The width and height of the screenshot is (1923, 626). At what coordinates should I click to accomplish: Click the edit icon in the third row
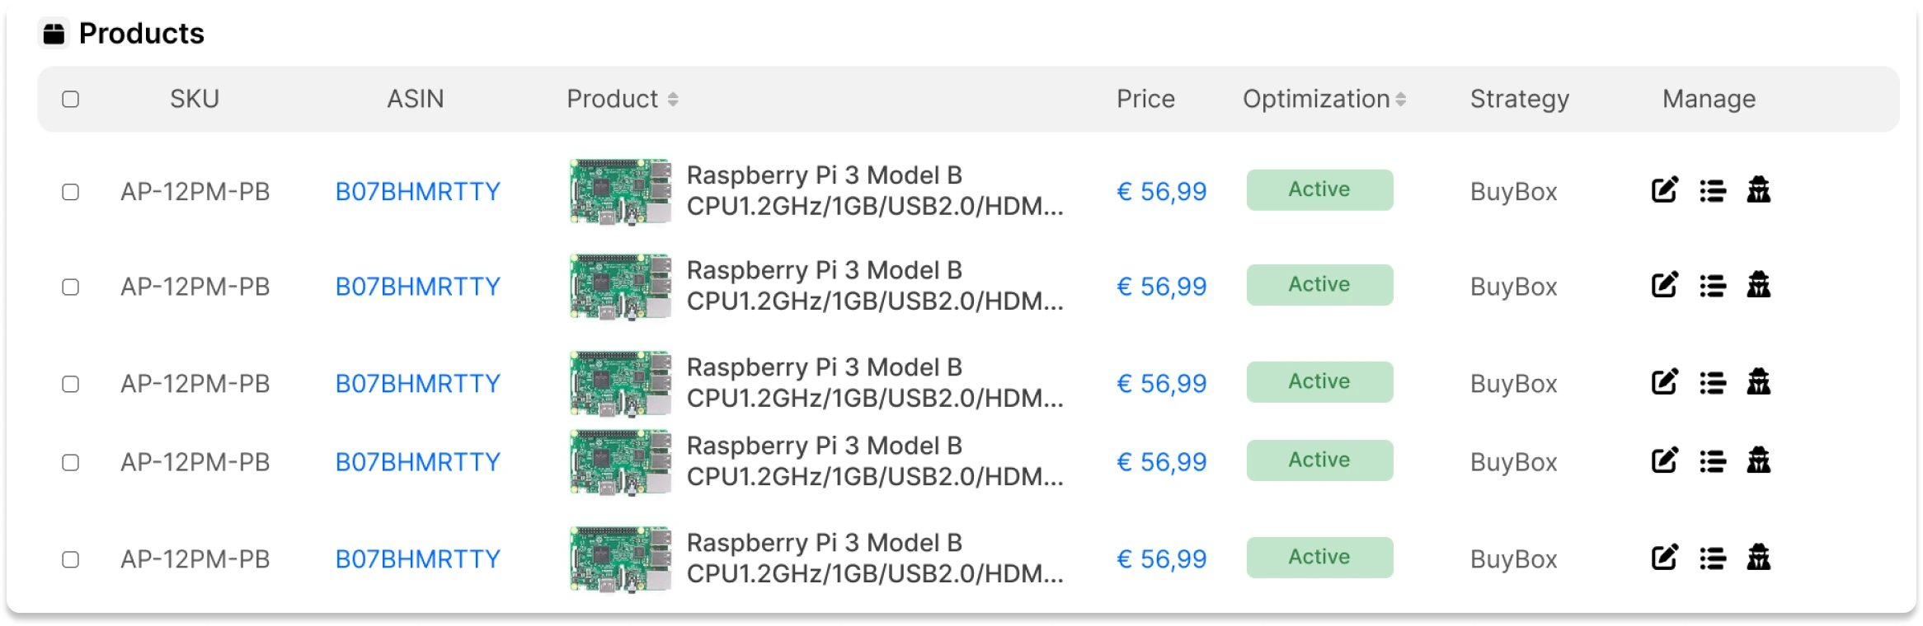tap(1664, 382)
